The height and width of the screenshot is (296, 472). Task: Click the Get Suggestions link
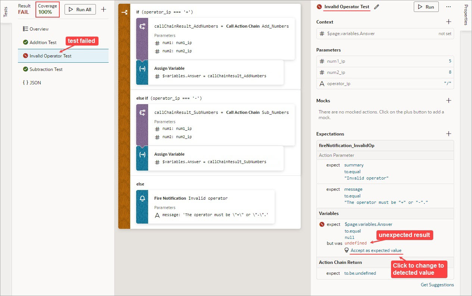[x=437, y=285]
